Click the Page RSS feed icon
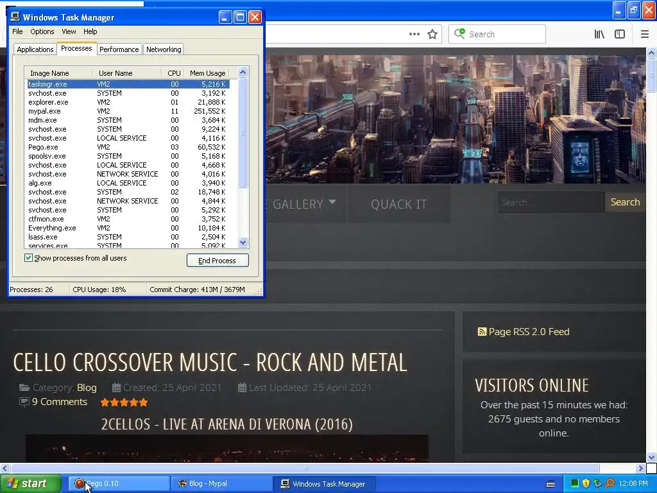657x493 pixels. click(482, 332)
